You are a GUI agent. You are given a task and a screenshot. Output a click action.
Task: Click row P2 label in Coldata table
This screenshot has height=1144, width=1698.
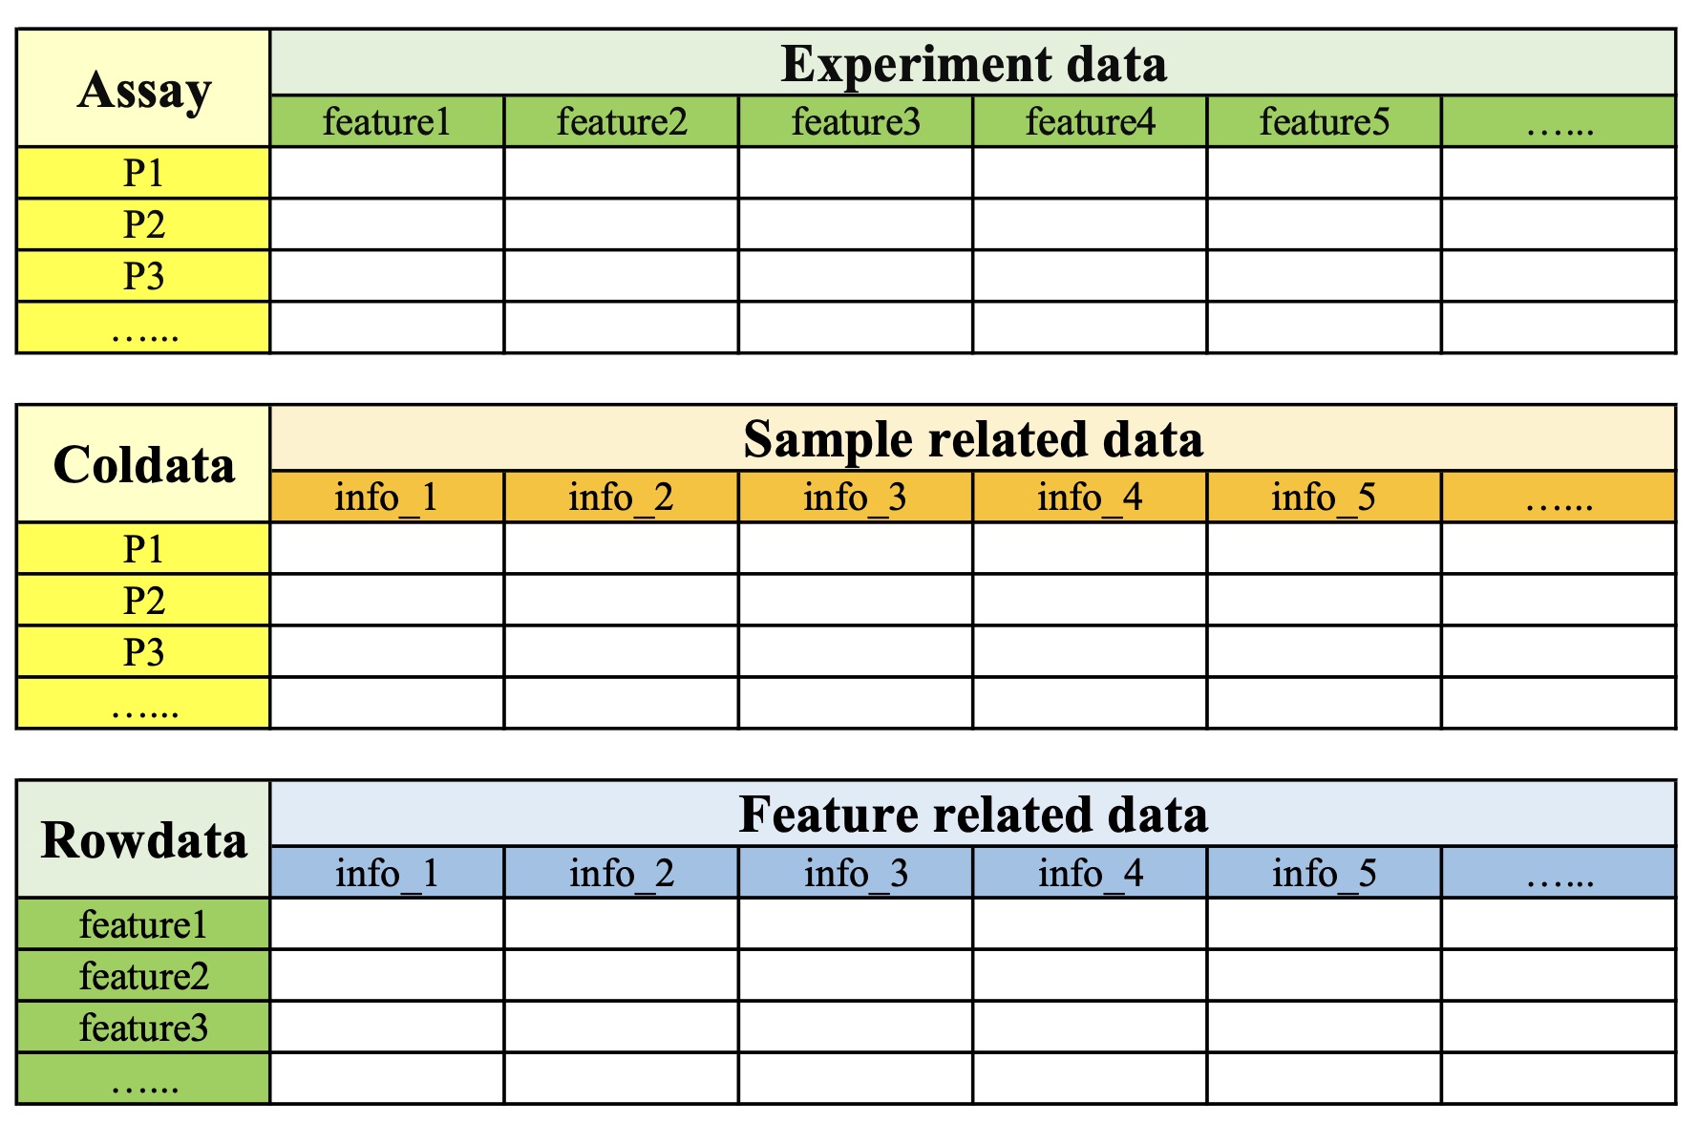tap(143, 601)
